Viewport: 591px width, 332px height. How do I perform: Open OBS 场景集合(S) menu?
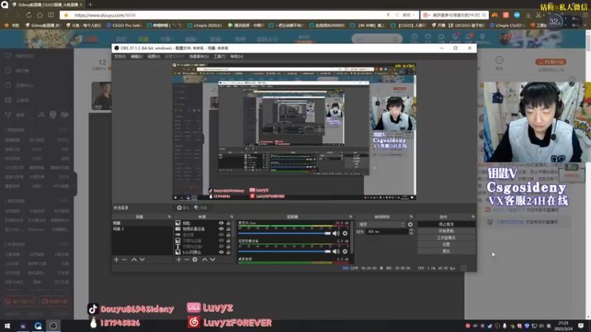tap(199, 57)
